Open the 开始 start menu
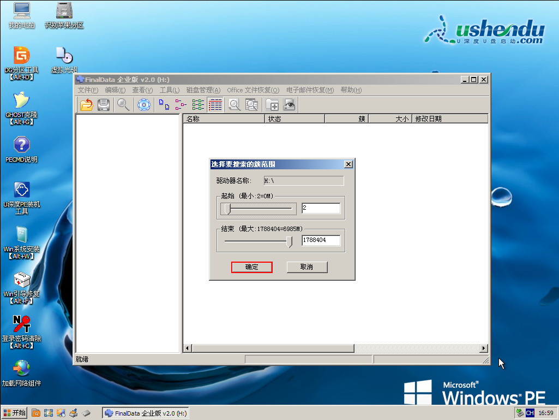Screen dimensions: 559x420 [x=15, y=413]
